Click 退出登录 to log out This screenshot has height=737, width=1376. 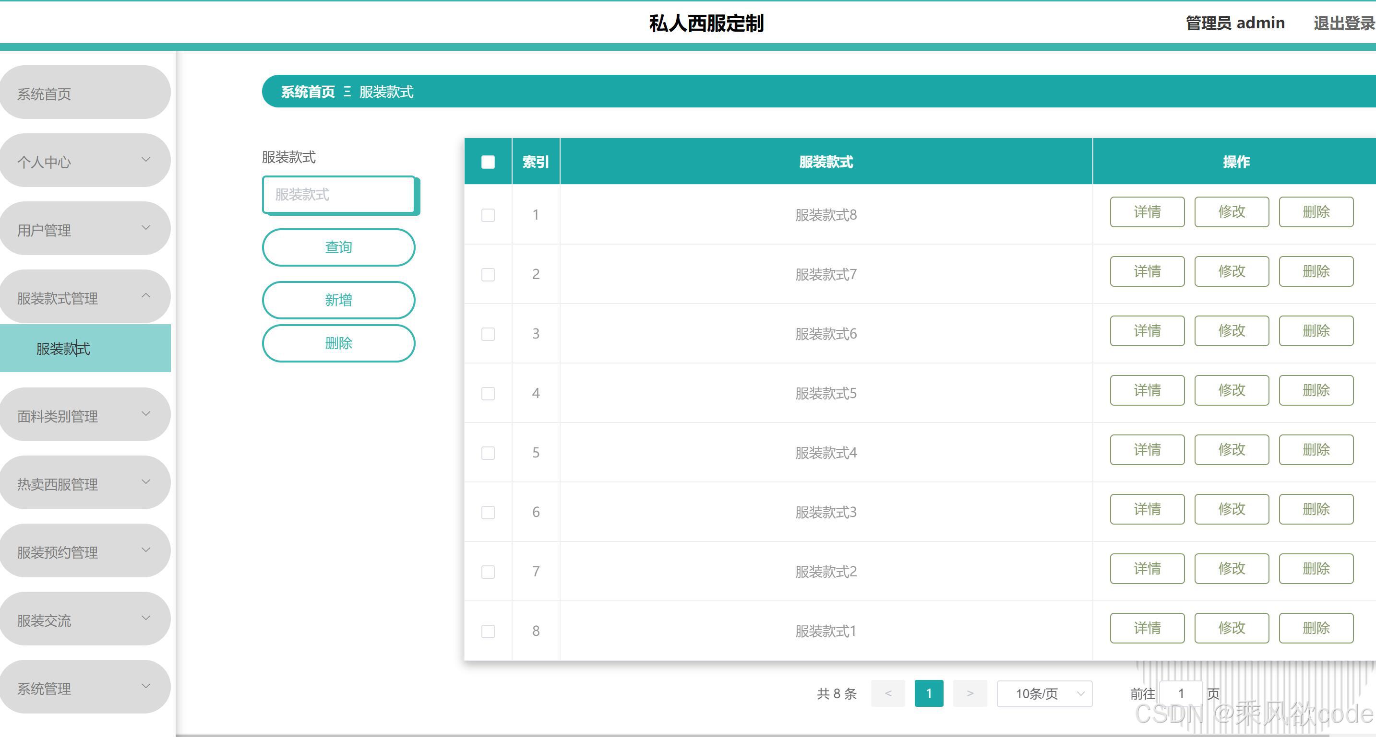1343,23
